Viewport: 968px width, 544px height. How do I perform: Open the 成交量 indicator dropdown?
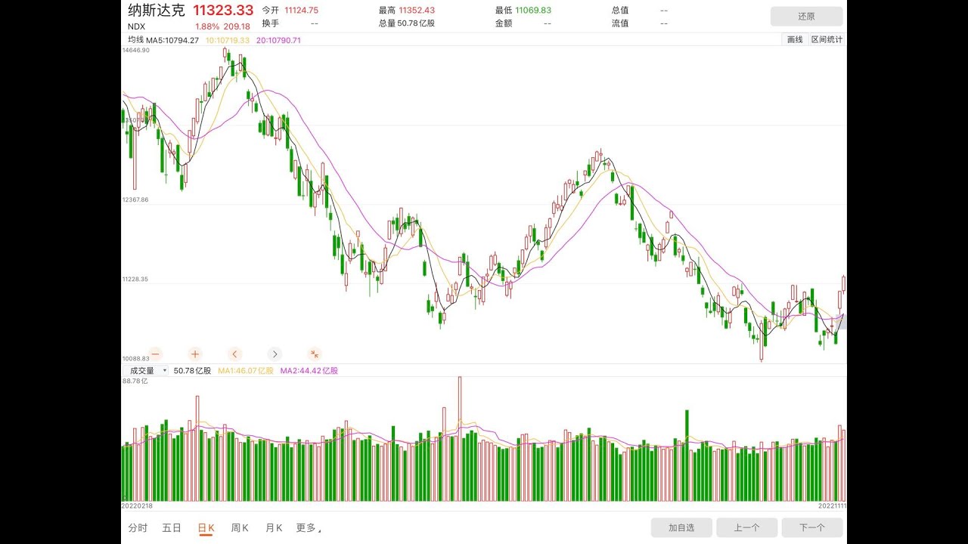coord(147,371)
